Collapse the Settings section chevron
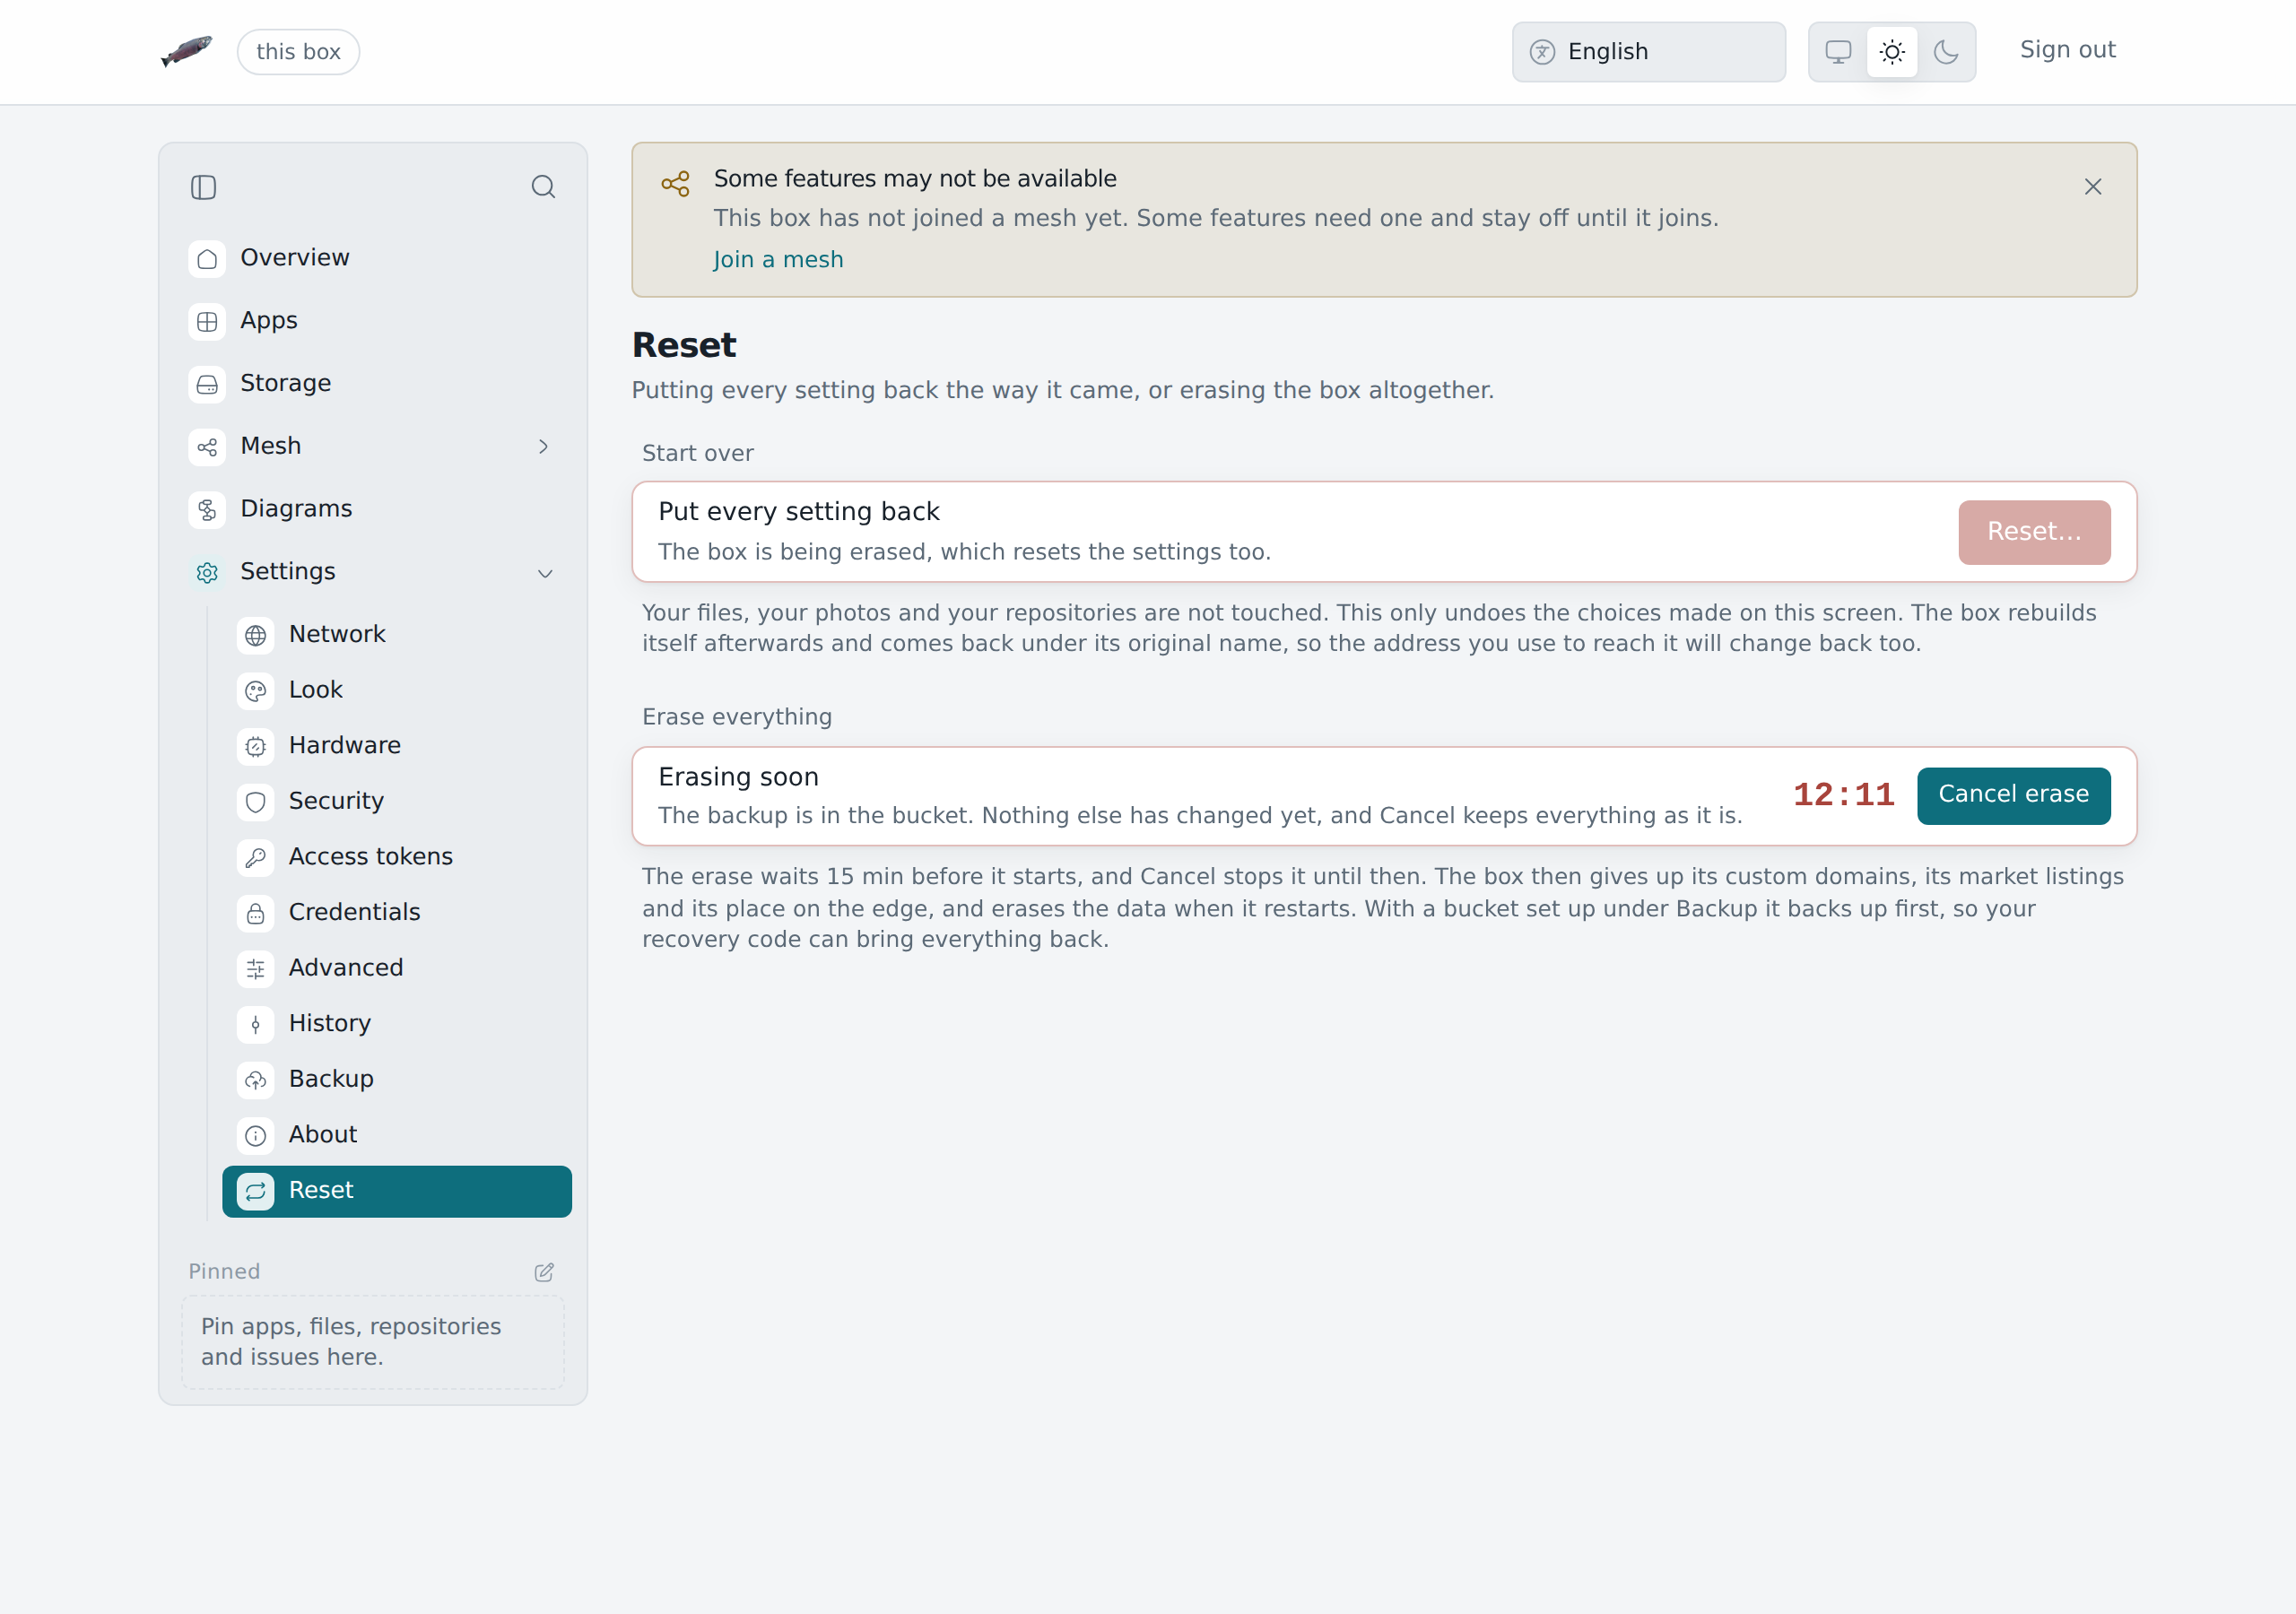This screenshot has height=1614, width=2296. pyautogui.click(x=545, y=573)
